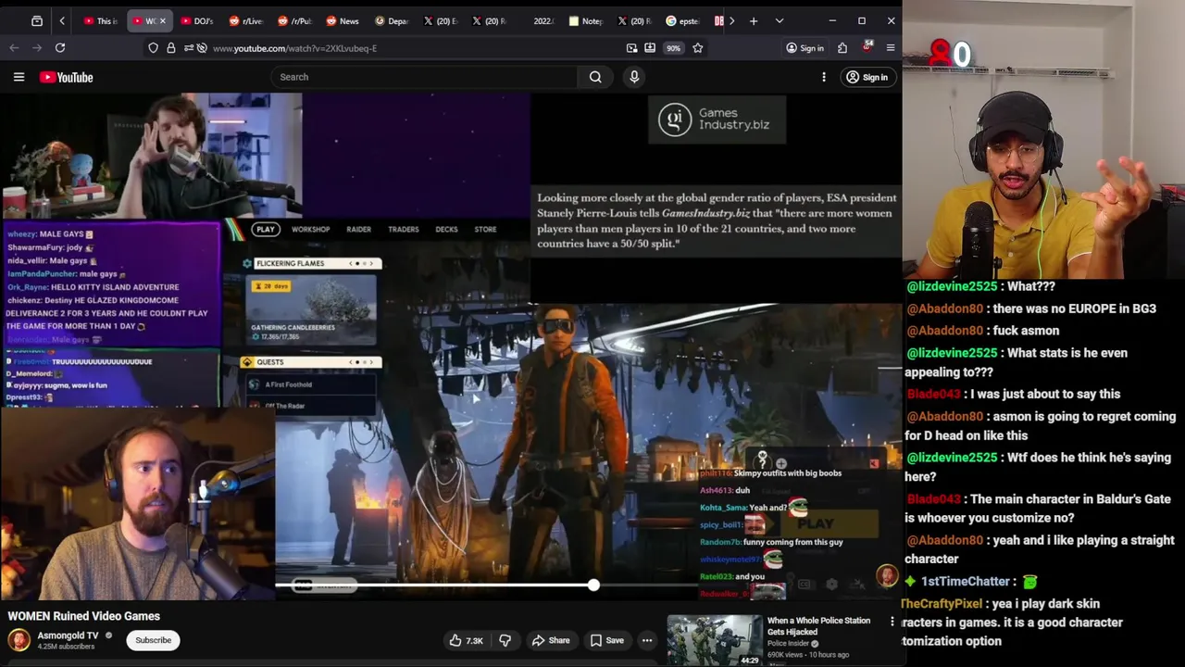Move the video progress scrubber handle
Image resolution: width=1185 pixels, height=667 pixels.
pyautogui.click(x=593, y=585)
